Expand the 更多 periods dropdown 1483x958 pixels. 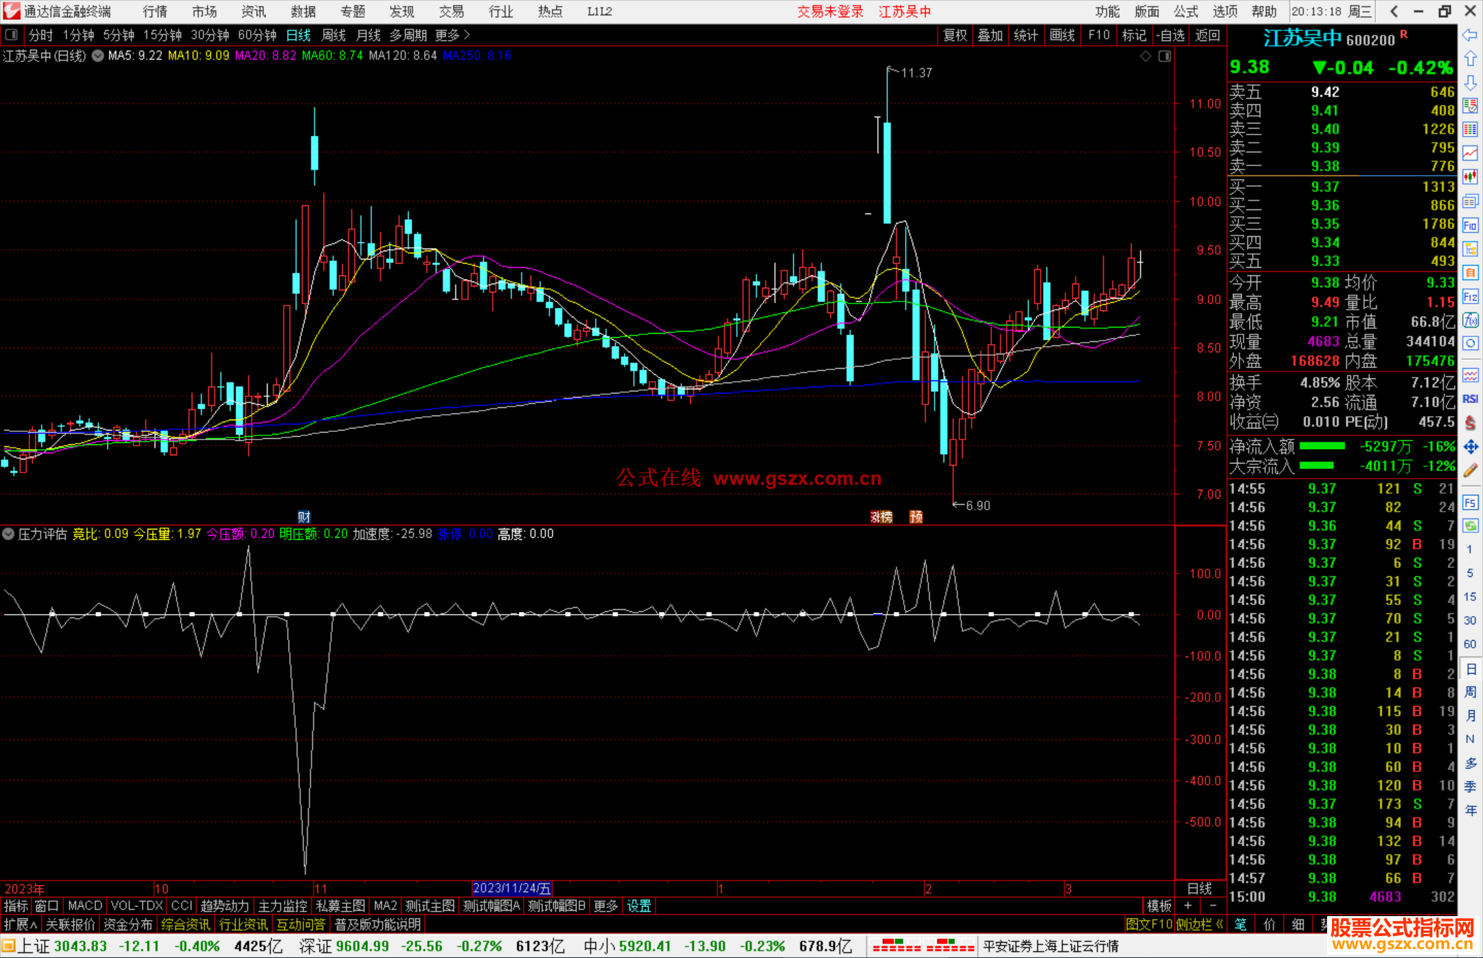(x=452, y=35)
